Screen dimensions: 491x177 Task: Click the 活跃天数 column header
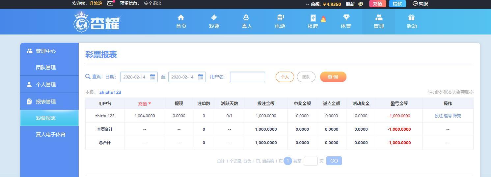click(230, 103)
